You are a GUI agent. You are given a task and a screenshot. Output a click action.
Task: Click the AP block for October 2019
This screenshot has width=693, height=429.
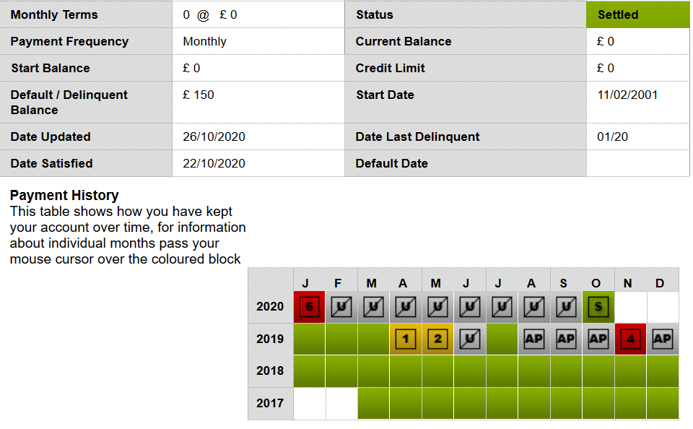click(598, 339)
